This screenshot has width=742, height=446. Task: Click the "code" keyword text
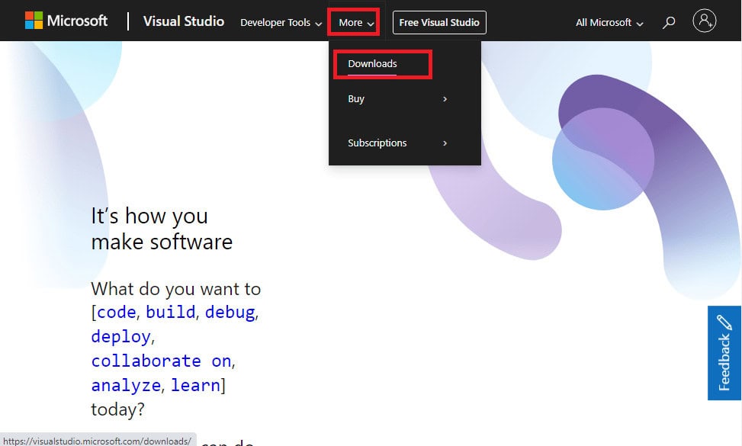(x=117, y=312)
